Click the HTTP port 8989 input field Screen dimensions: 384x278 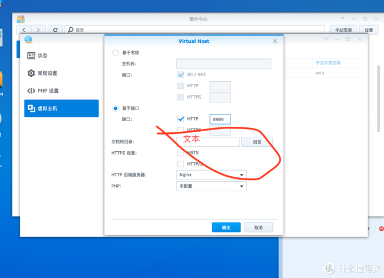tap(220, 120)
